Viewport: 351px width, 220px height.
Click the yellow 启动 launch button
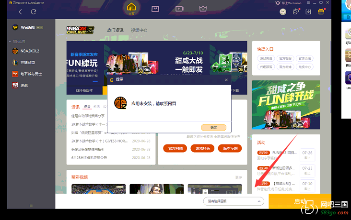[x=300, y=201]
